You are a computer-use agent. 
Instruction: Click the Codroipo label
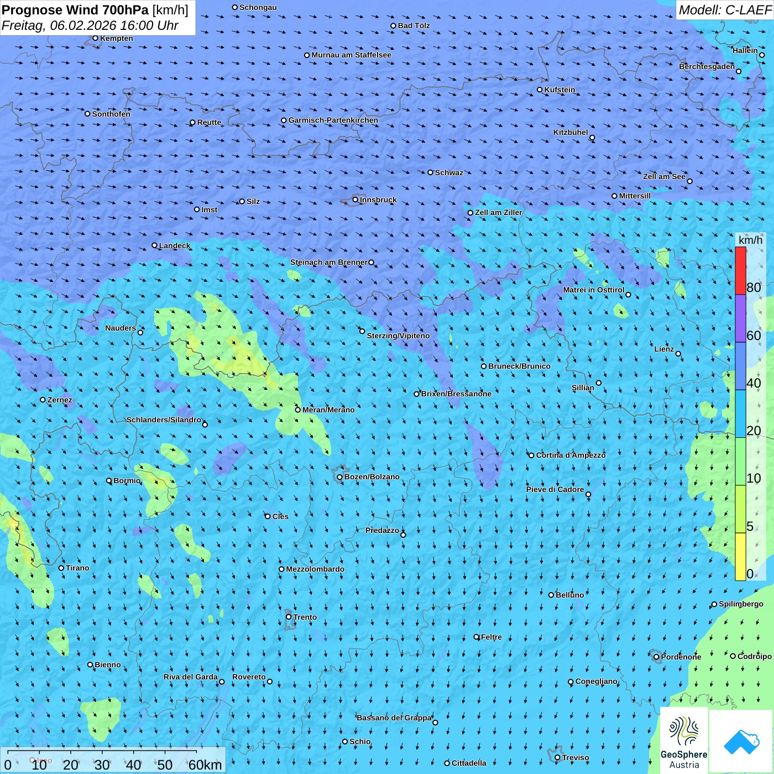(x=755, y=656)
